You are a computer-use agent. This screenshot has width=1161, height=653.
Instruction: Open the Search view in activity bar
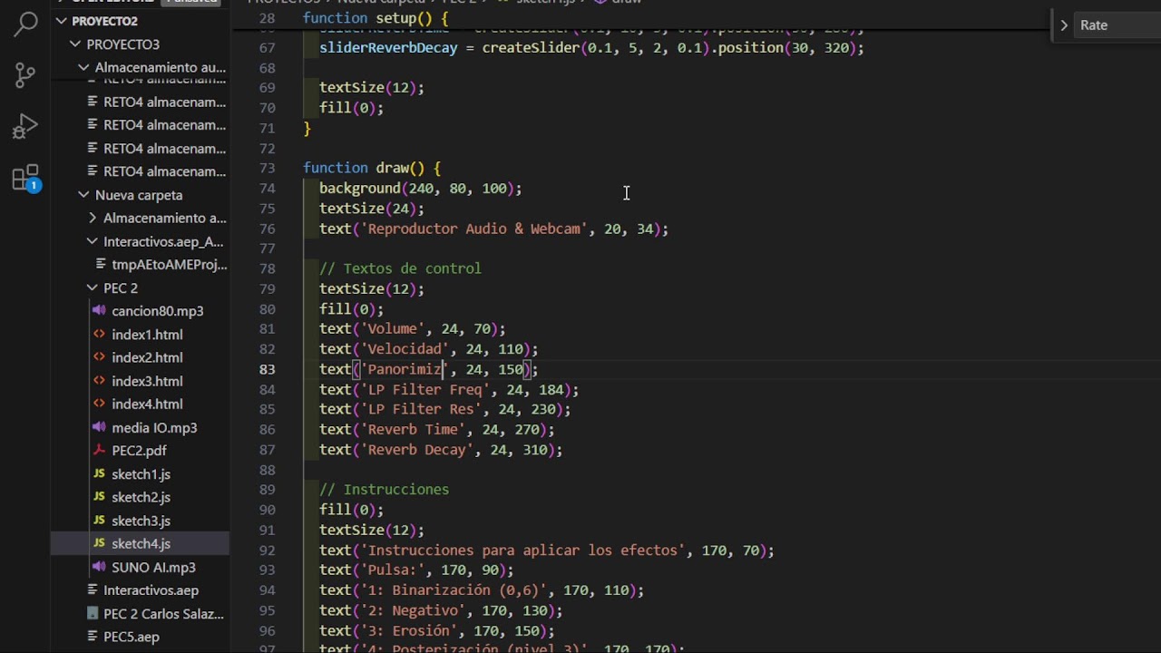point(25,24)
